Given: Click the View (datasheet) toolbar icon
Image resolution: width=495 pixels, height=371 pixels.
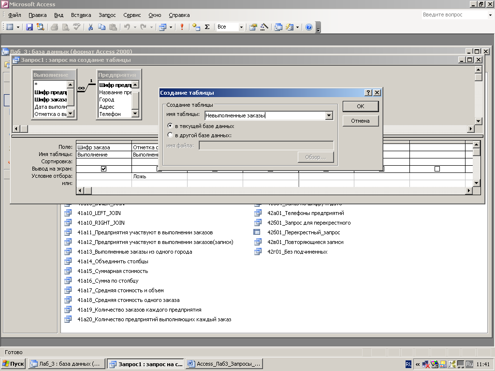Looking at the screenshot, I should click(x=10, y=27).
